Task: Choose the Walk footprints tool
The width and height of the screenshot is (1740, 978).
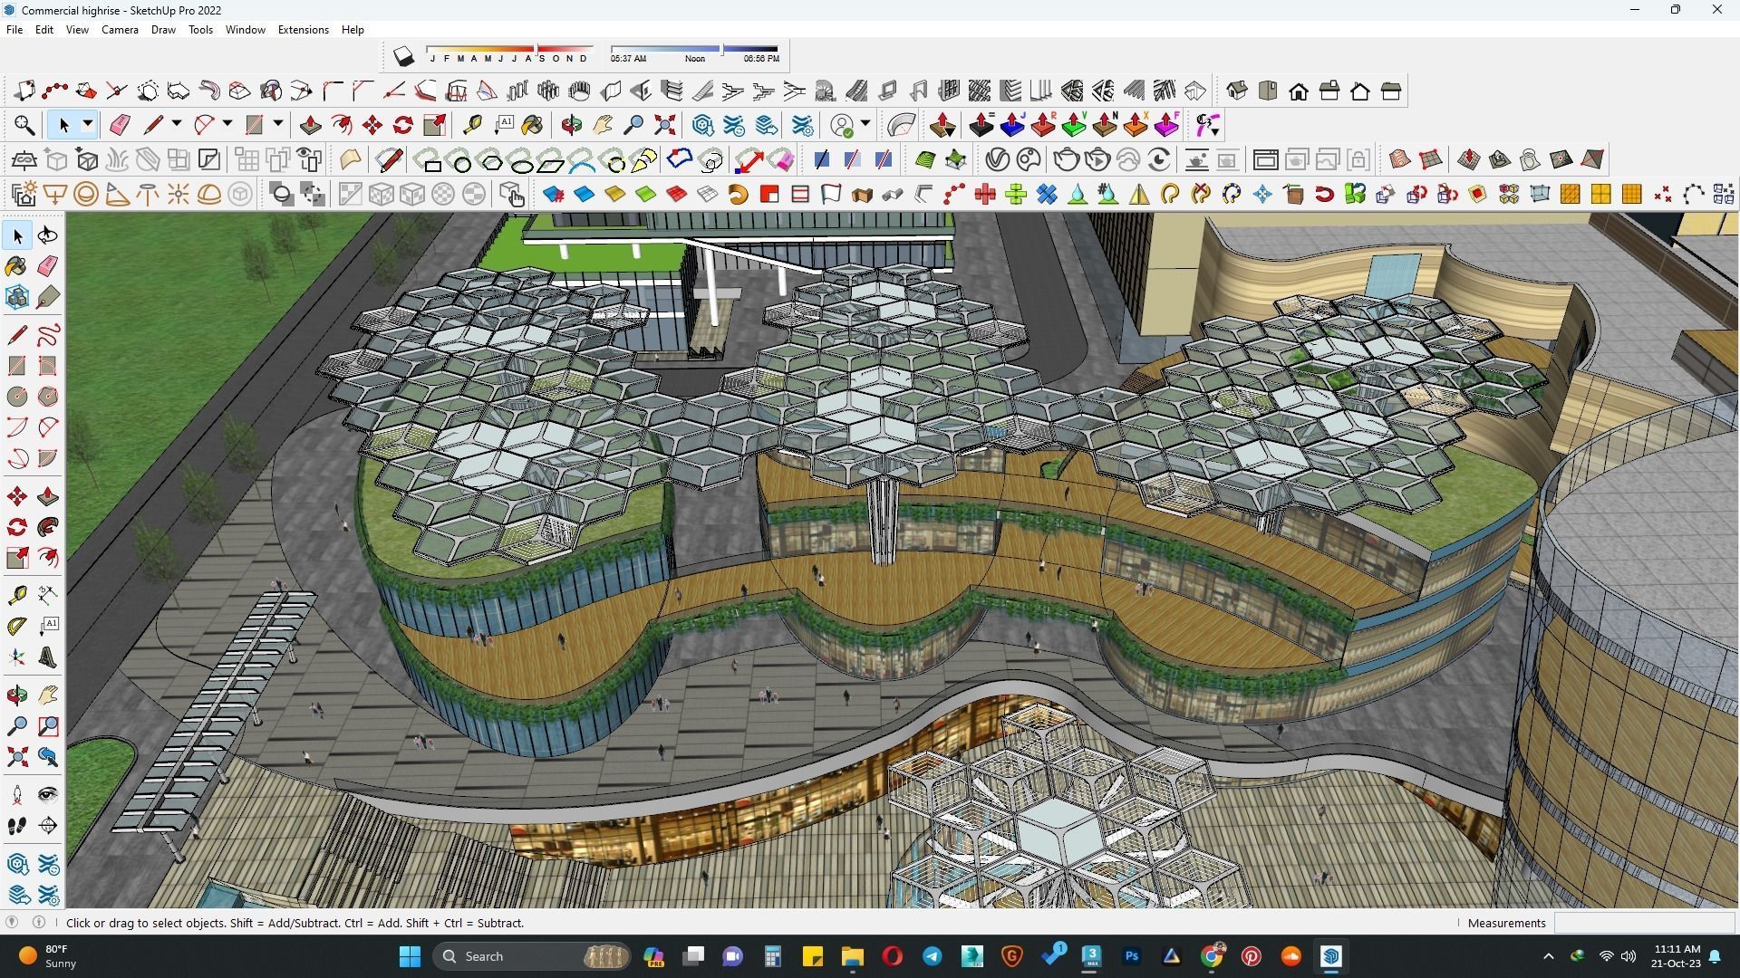Action: tap(17, 826)
